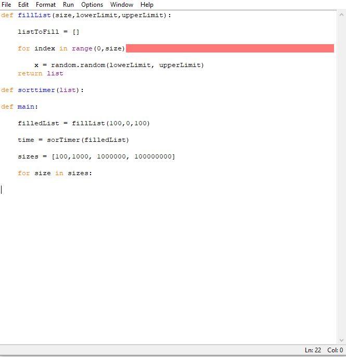The width and height of the screenshot is (346, 357).
Task: Open the Options menu
Action: pyautogui.click(x=92, y=5)
